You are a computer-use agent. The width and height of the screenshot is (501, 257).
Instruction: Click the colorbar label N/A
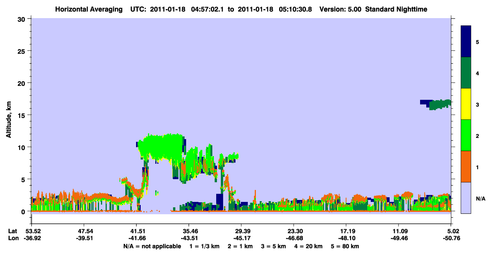[x=480, y=198]
